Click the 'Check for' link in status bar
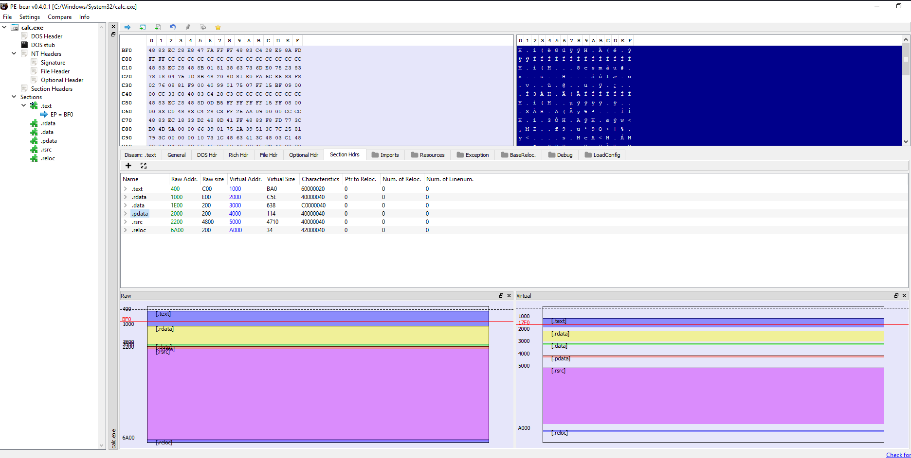The width and height of the screenshot is (911, 458). (898, 455)
